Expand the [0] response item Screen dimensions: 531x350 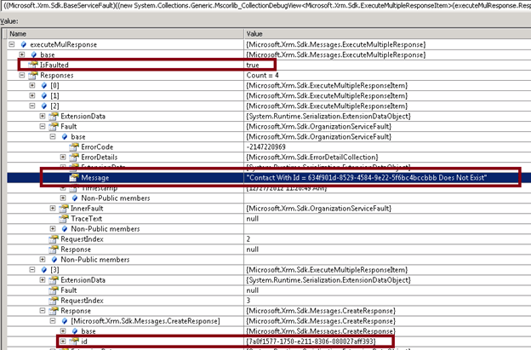[x=31, y=85]
